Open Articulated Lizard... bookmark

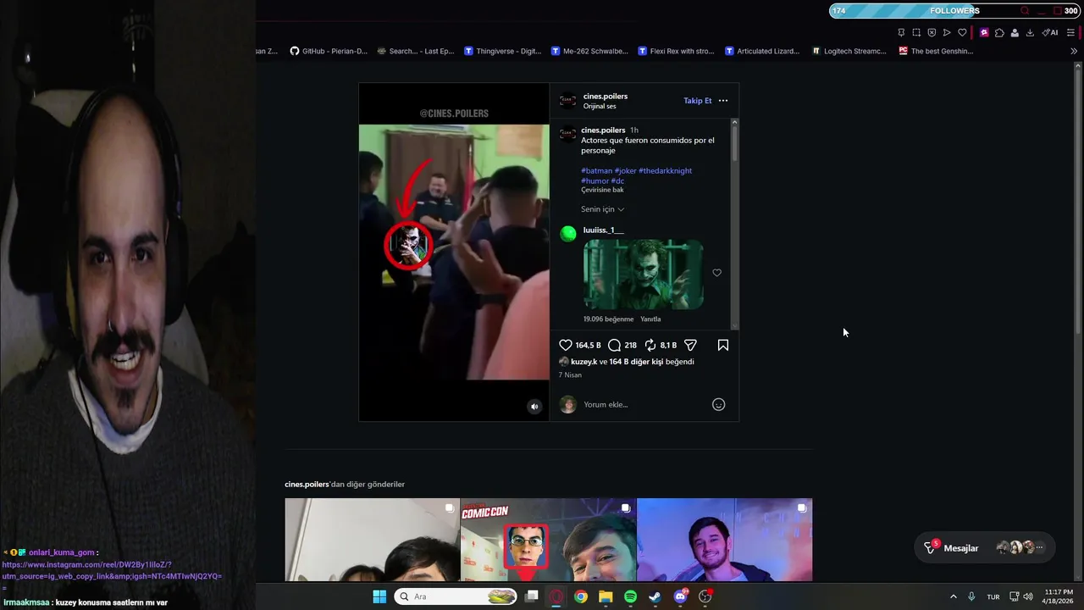pos(762,51)
